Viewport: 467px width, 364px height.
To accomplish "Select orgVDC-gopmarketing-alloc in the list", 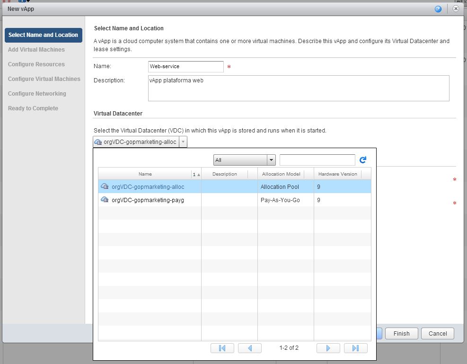I will coord(235,186).
